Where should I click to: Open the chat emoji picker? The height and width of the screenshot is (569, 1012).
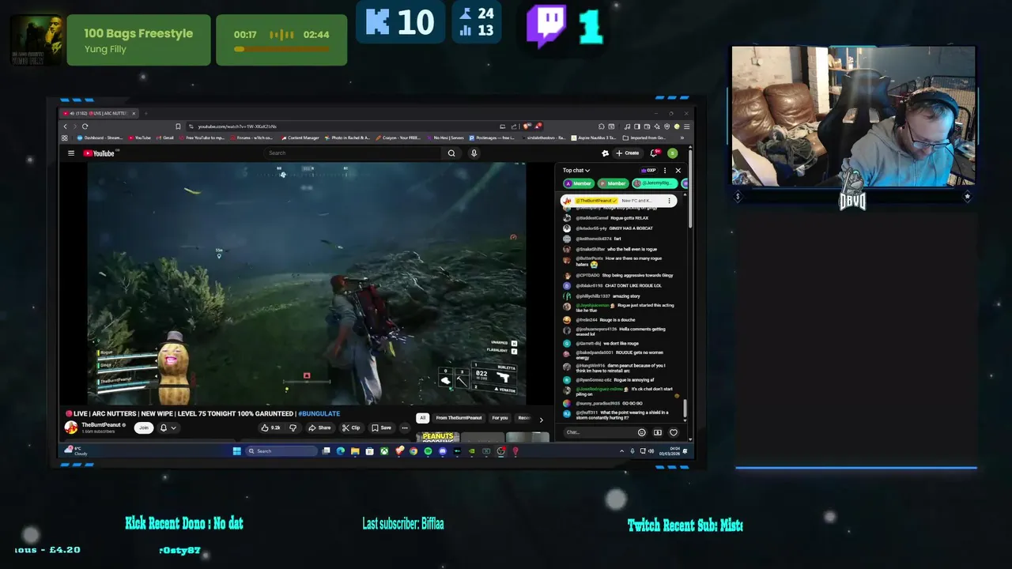tap(641, 432)
